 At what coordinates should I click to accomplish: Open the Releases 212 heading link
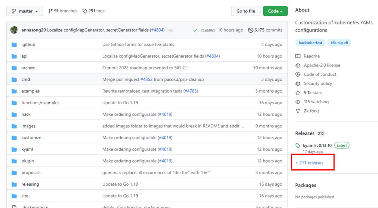tap(310, 133)
